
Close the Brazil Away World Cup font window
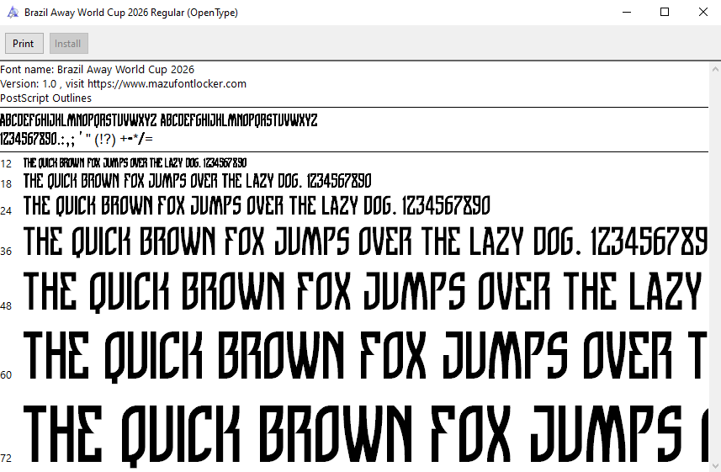tap(702, 13)
